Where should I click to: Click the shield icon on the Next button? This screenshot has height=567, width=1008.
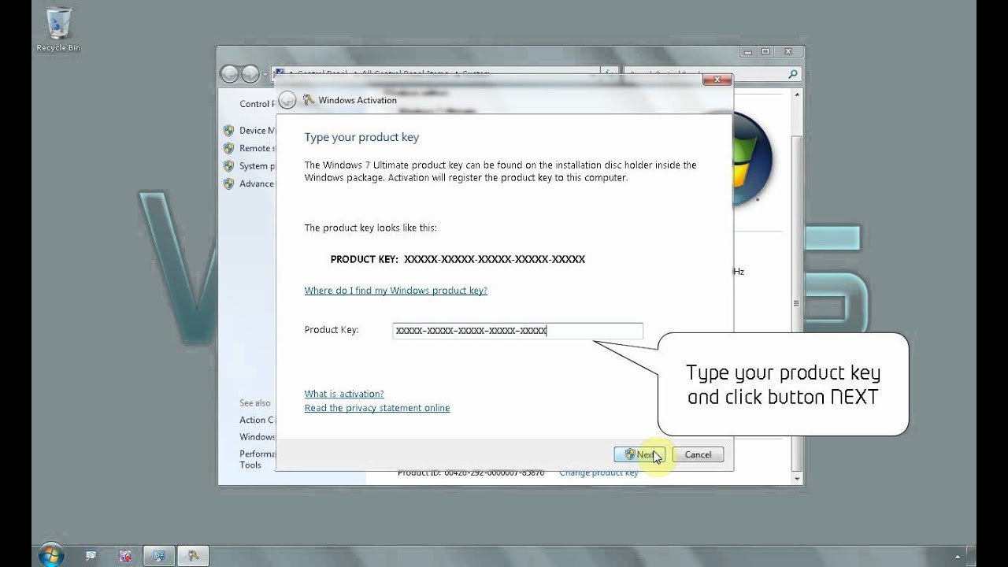pos(629,454)
